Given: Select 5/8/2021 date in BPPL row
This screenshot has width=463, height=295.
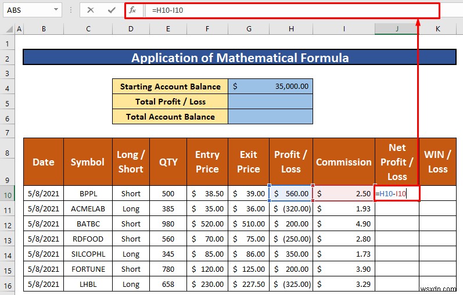Looking at the screenshot, I should click(x=44, y=194).
